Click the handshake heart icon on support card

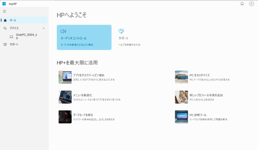pos(121,31)
